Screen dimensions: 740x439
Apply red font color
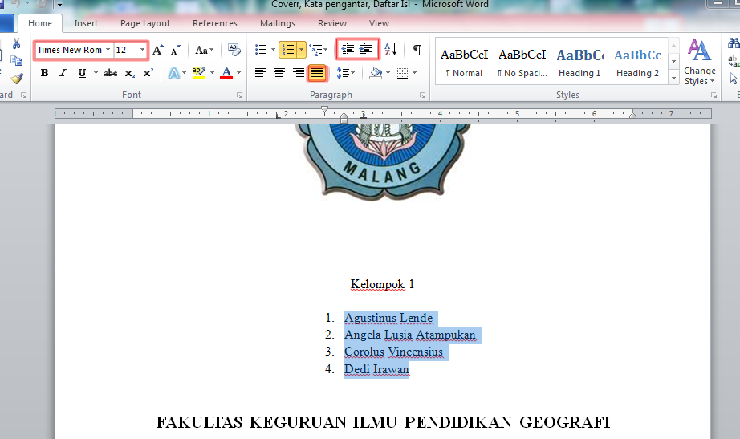point(226,73)
